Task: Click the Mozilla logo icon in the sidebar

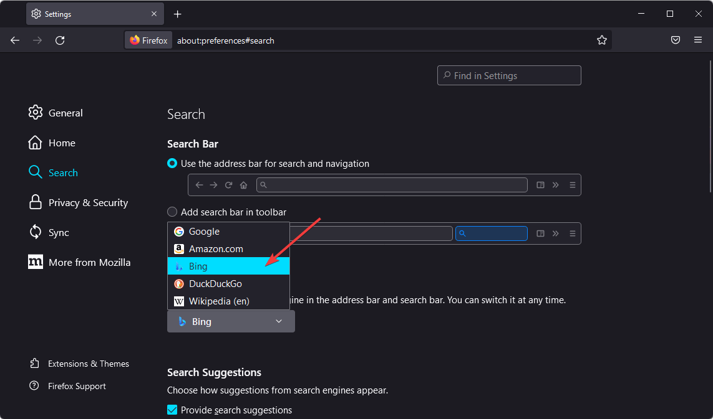Action: point(36,262)
